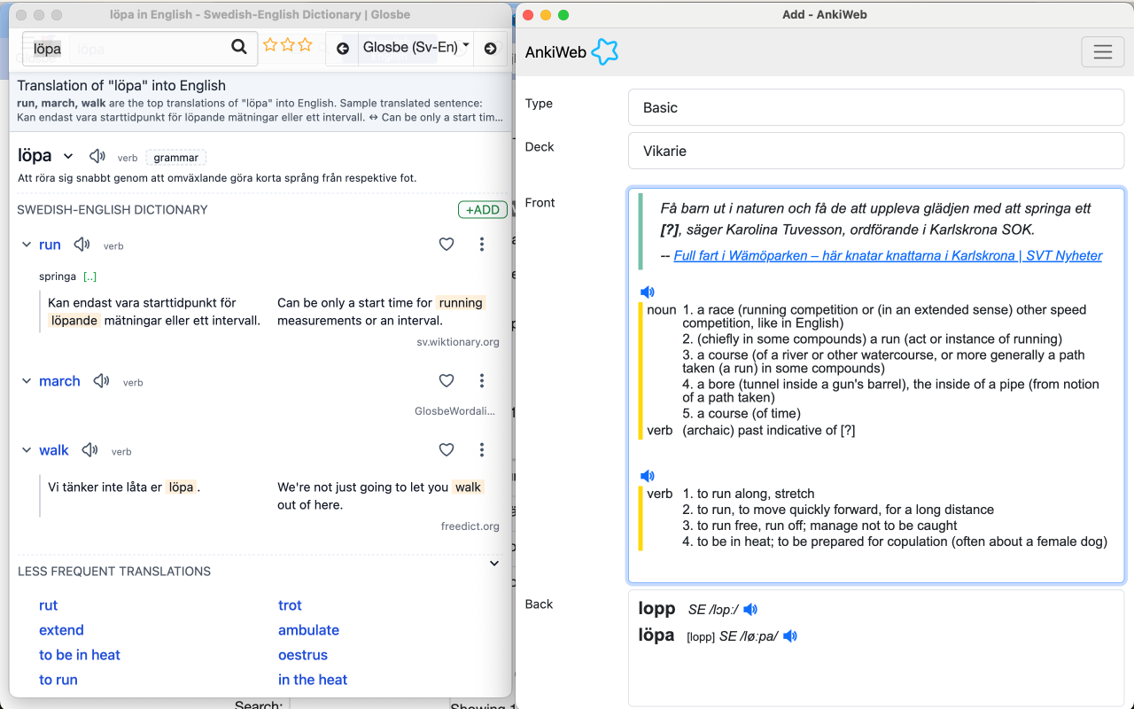Click the second rating star
The height and width of the screenshot is (709, 1134).
[x=287, y=44]
